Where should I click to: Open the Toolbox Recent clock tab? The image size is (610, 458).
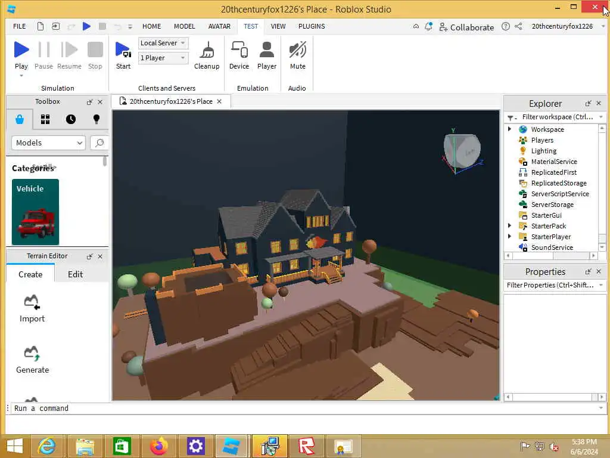(71, 119)
